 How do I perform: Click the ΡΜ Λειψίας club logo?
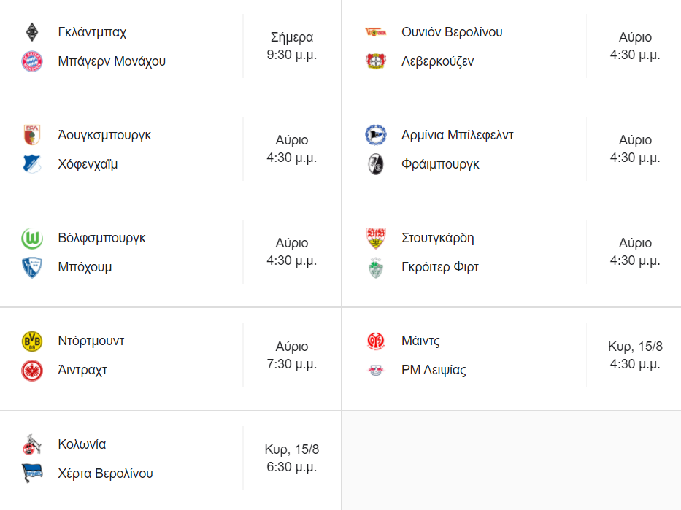375,370
